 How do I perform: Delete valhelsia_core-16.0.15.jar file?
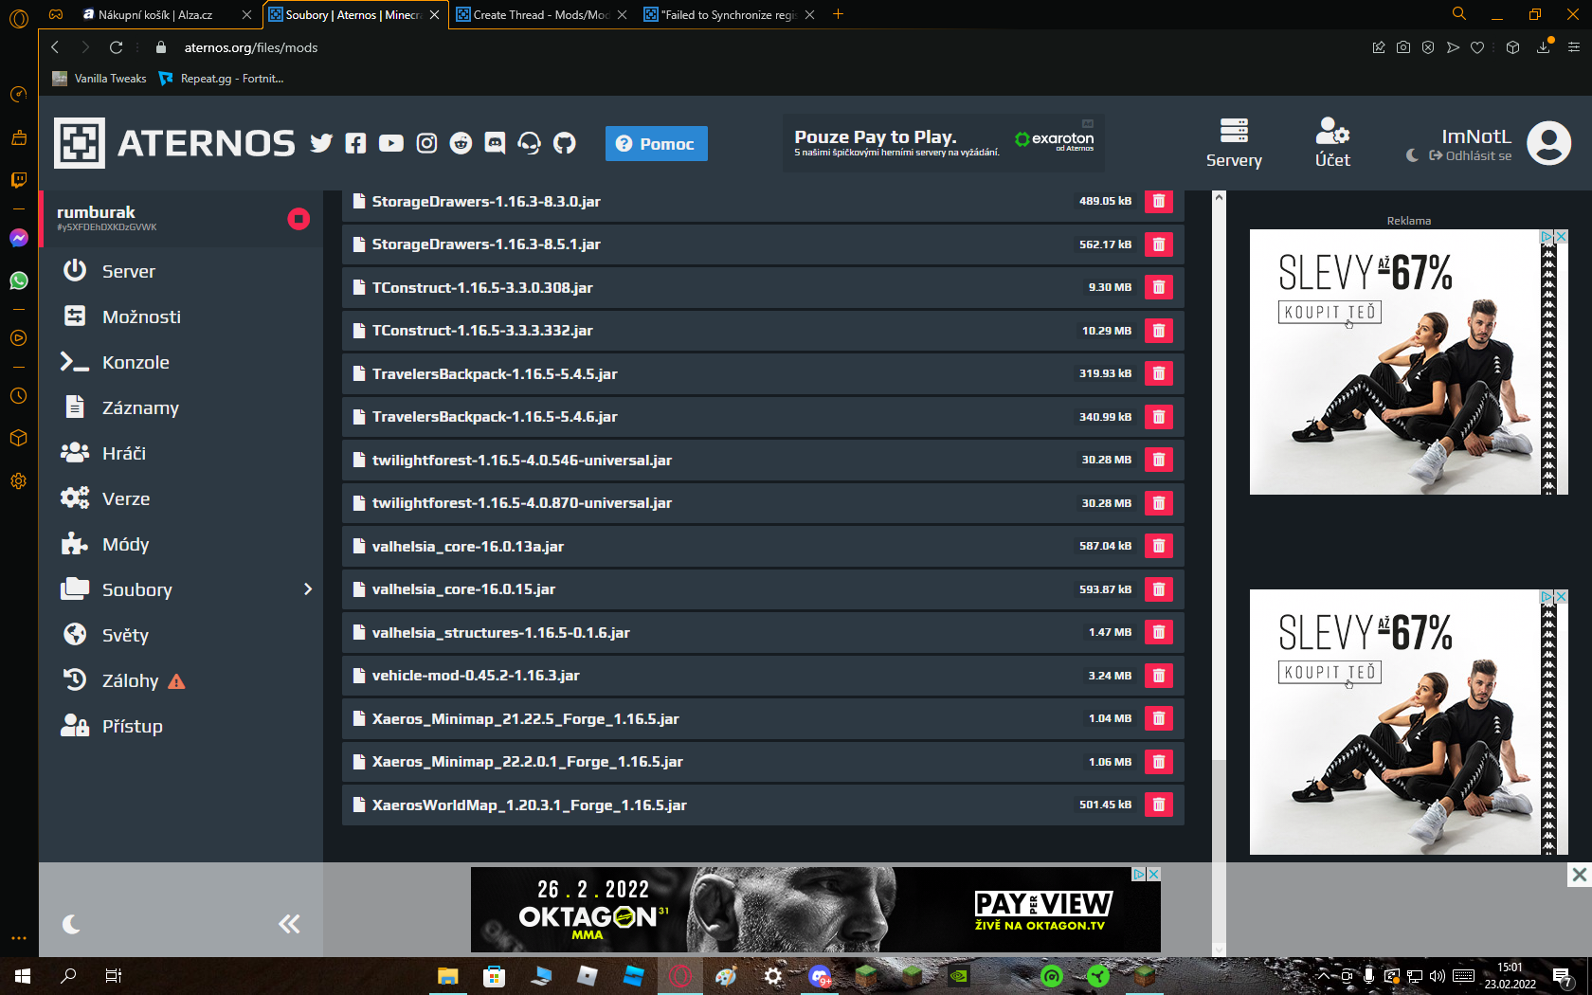[1158, 589]
